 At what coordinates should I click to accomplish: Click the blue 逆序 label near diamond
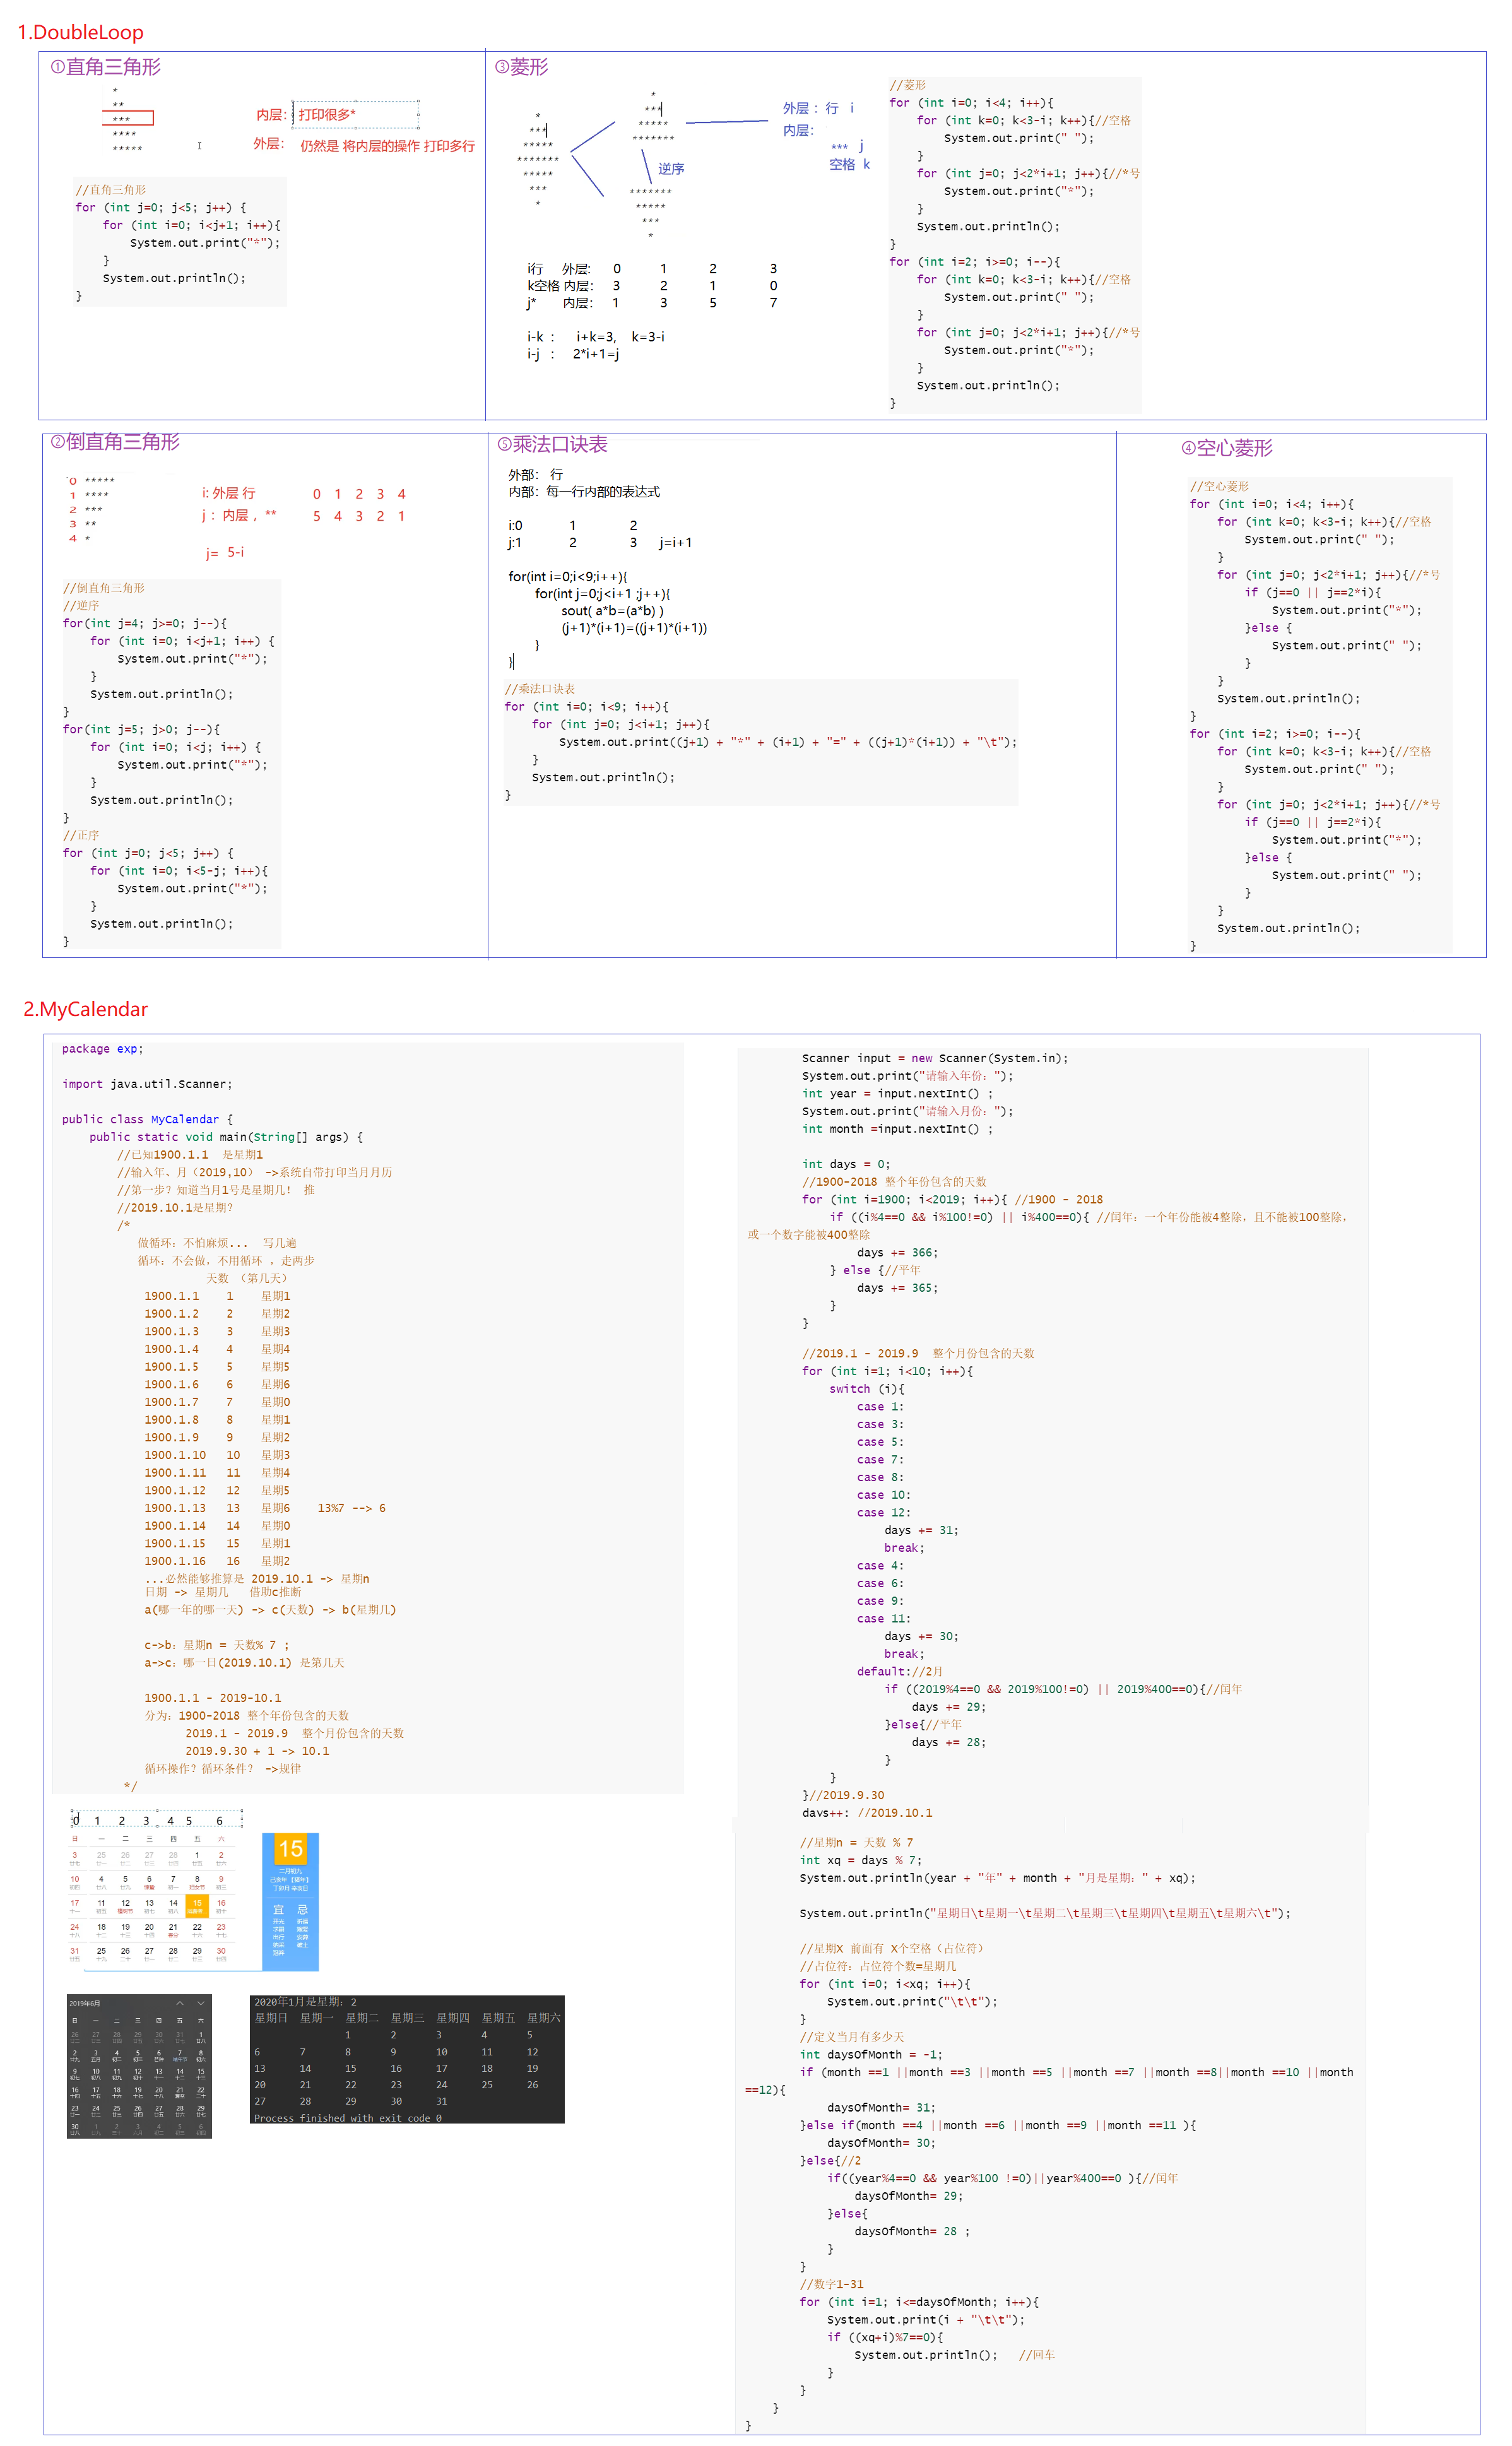pos(671,169)
